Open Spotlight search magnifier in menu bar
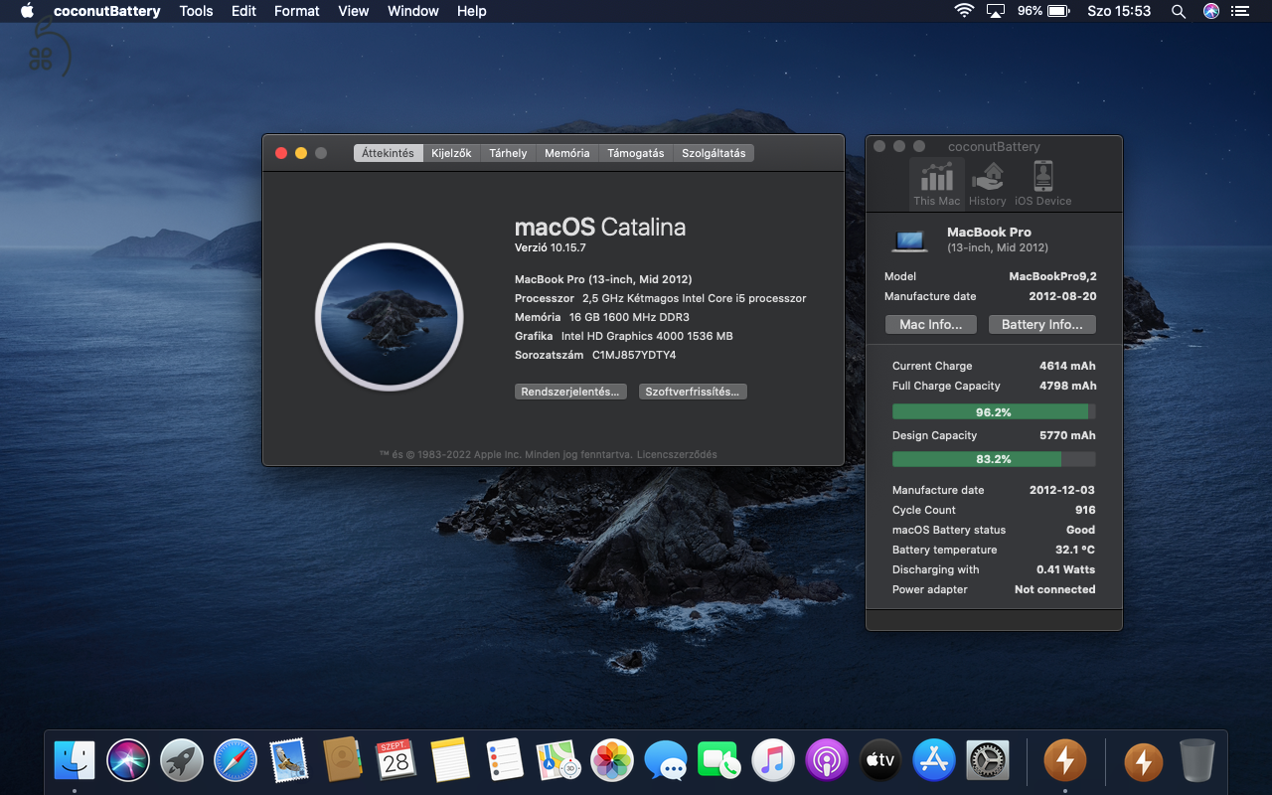 [x=1179, y=11]
